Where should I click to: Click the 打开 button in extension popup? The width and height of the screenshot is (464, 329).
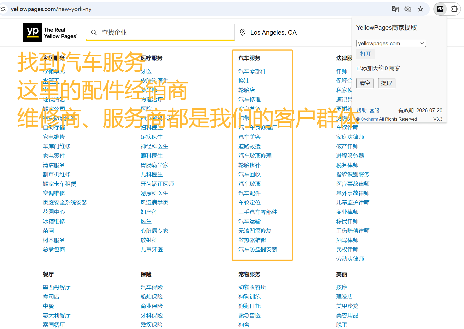[x=366, y=54]
